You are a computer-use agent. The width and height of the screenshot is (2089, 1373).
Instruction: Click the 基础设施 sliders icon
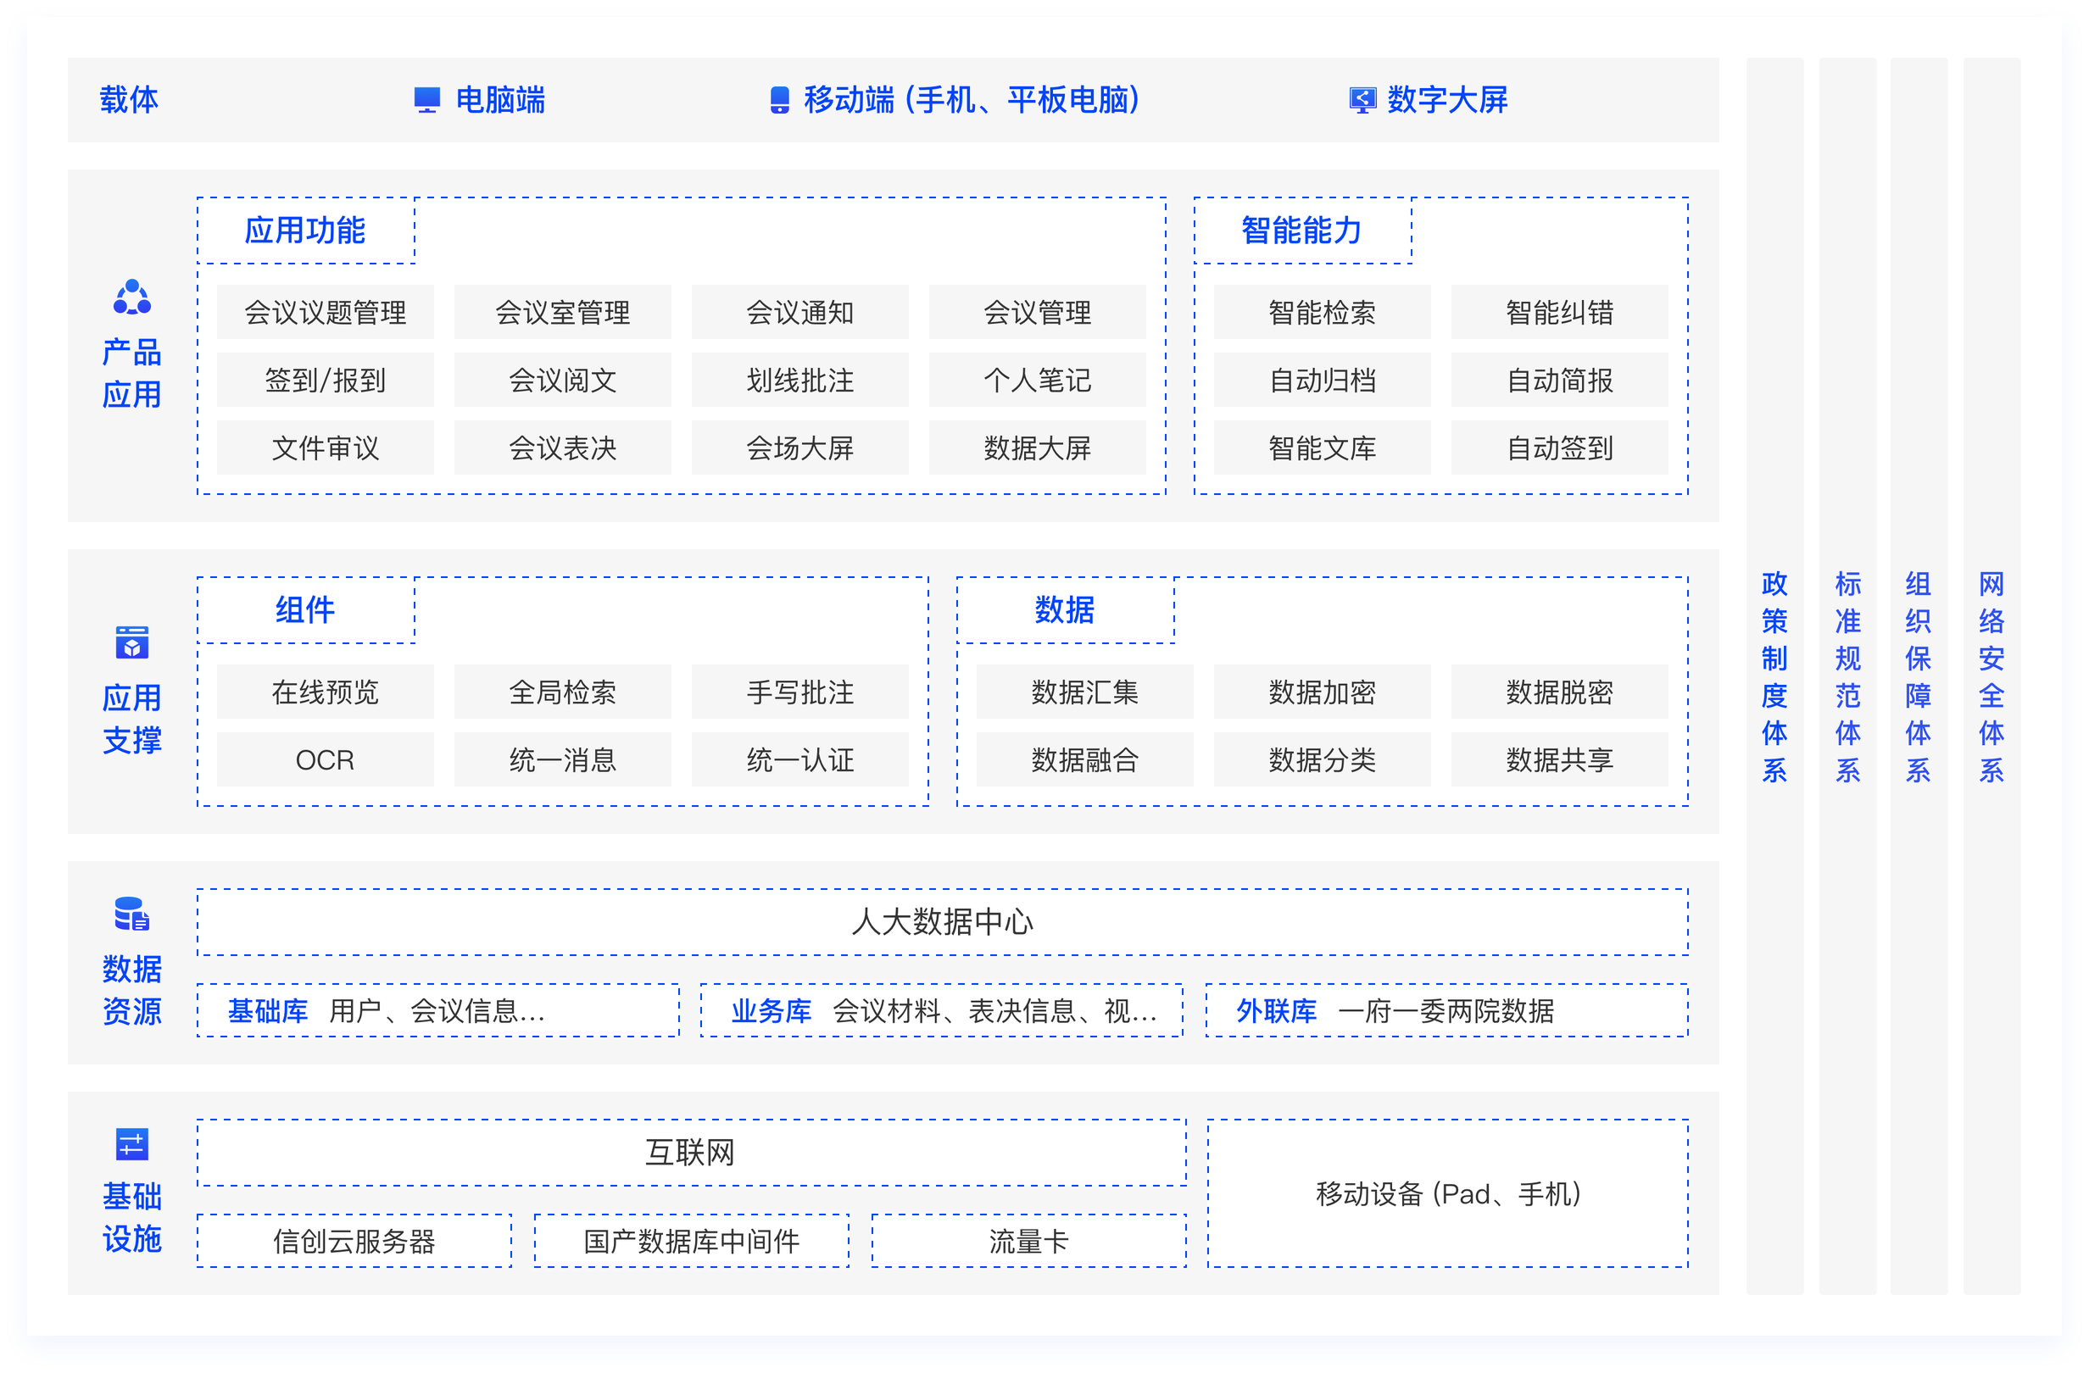[131, 1144]
